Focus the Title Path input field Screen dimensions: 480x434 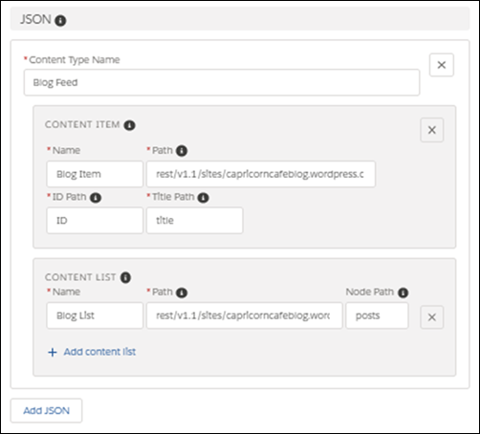pyautogui.click(x=195, y=221)
